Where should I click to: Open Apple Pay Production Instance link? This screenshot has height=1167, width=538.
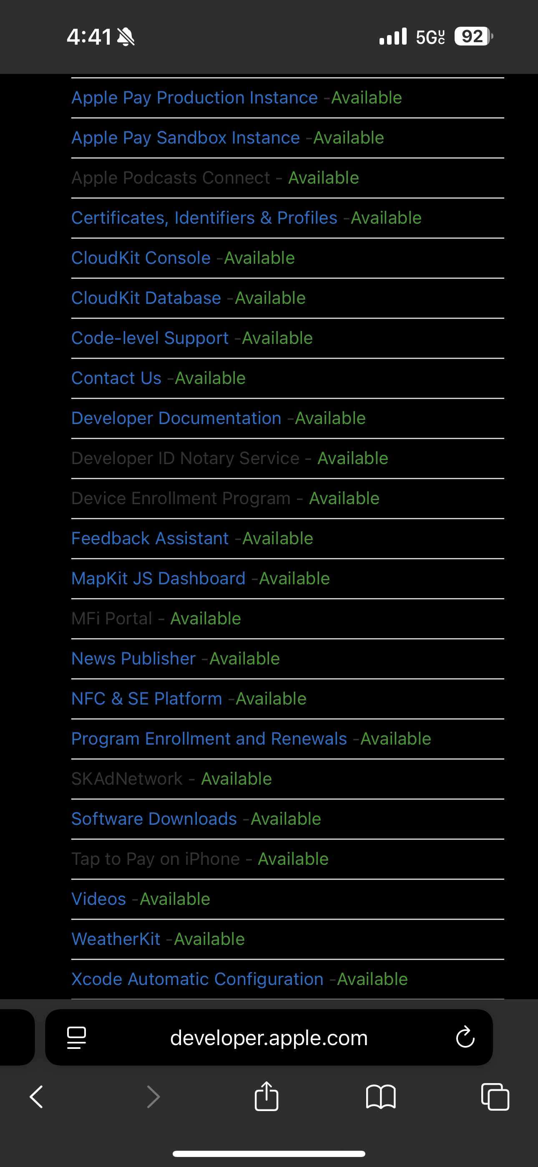(x=195, y=98)
